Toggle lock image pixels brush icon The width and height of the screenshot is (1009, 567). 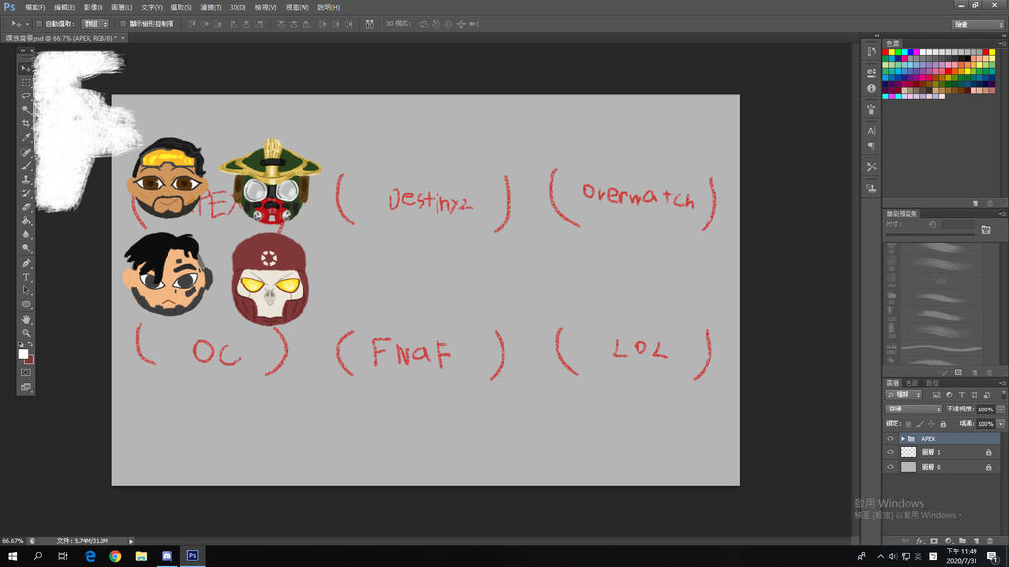tap(920, 424)
